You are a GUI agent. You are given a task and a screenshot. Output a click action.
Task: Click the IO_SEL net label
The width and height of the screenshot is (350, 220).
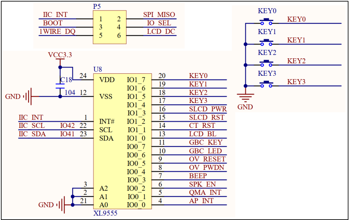tap(159, 23)
